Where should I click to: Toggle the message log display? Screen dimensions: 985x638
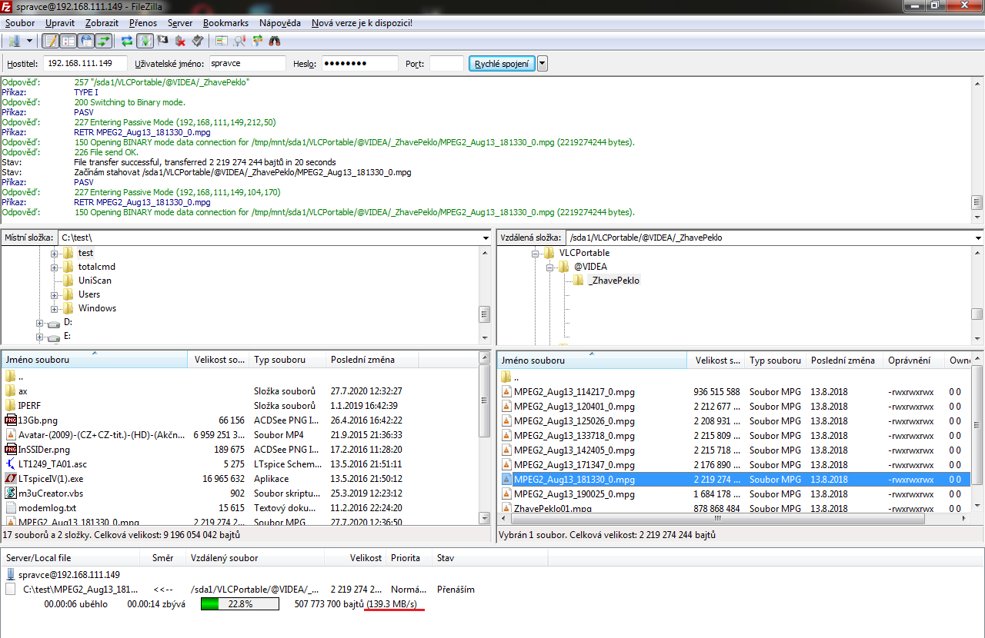51,41
